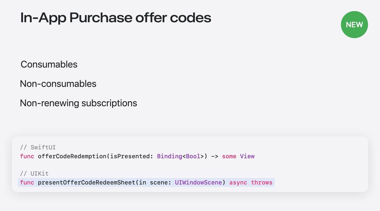The height and width of the screenshot is (211, 380).
Task: Click the Binding type in code
Action: pyautogui.click(x=169, y=156)
